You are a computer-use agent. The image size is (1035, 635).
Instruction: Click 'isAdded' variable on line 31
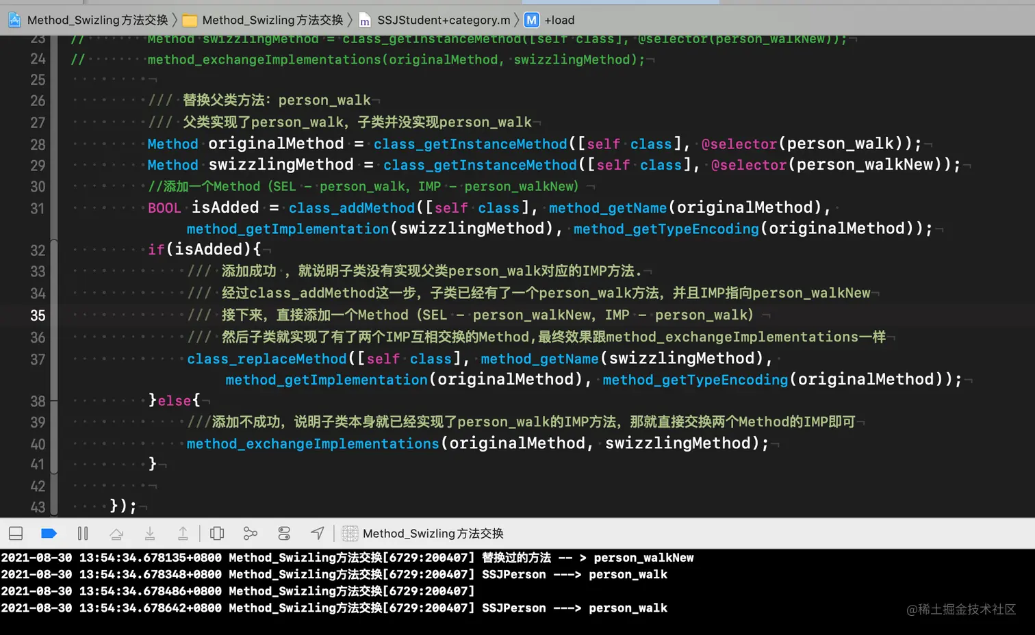point(225,207)
